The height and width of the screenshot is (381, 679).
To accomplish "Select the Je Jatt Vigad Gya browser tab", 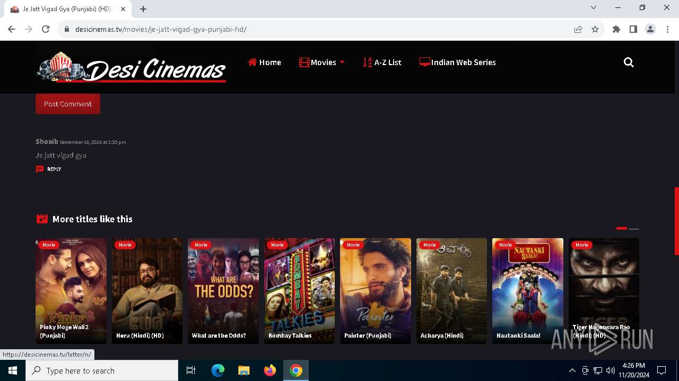I will tap(67, 9).
